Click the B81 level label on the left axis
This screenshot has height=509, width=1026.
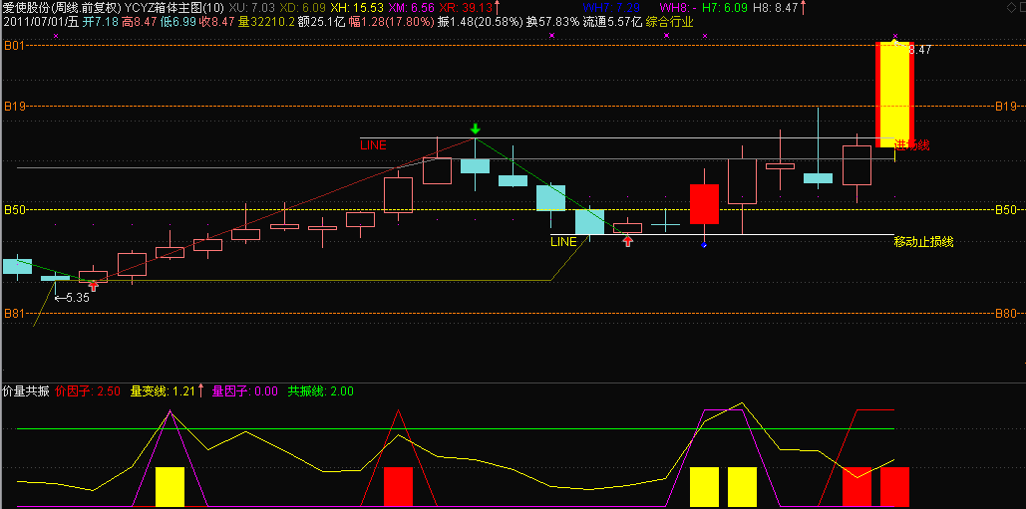[x=14, y=314]
